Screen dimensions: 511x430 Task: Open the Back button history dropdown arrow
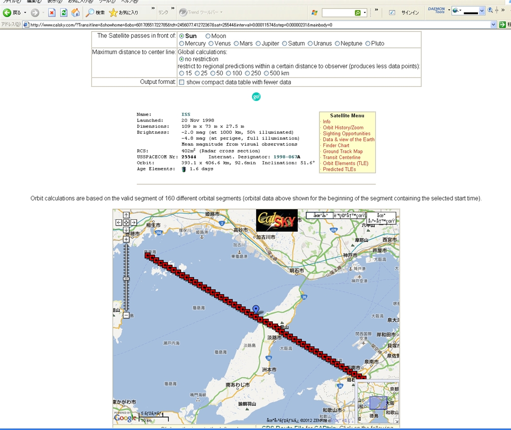coord(25,12)
